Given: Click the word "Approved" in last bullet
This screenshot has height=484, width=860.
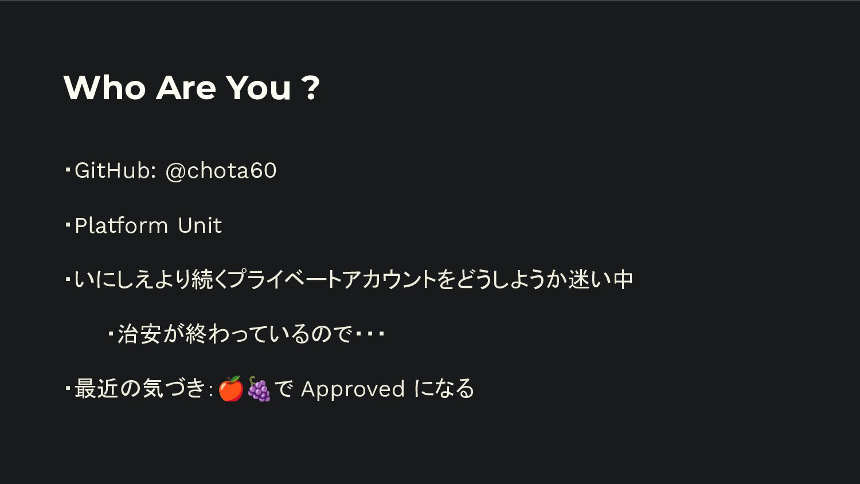Looking at the screenshot, I should 353,389.
